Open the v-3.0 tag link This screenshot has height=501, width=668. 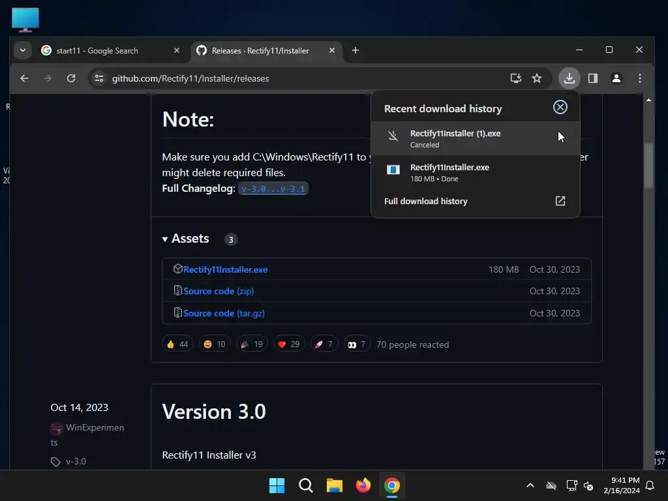pos(76,461)
